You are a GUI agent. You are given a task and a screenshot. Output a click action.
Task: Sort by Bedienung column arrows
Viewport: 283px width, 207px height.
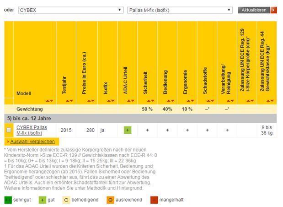point(171,101)
